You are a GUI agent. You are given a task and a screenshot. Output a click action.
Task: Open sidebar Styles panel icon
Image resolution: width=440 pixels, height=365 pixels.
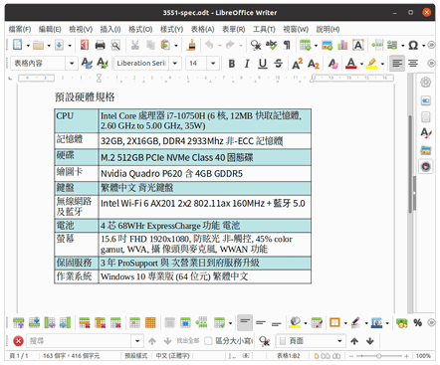[426, 133]
